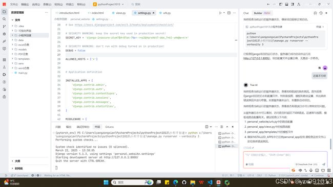Switch to the index.html tab

(x=96, y=13)
